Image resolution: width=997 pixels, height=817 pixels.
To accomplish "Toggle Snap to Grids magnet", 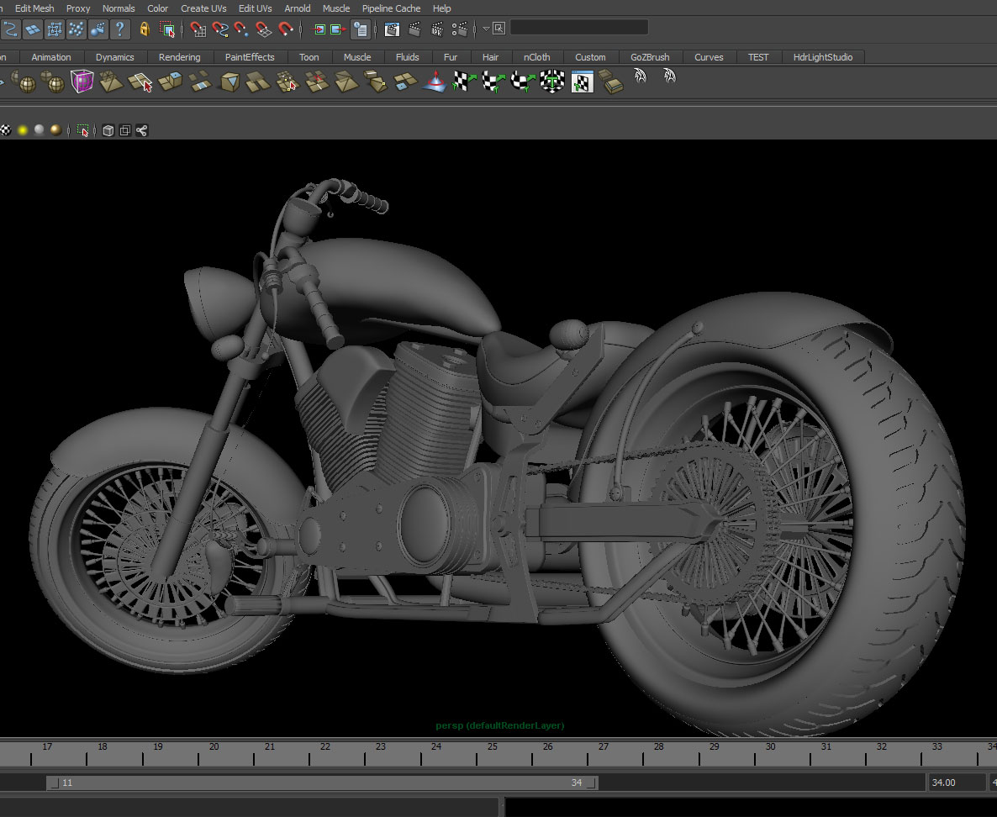I will 198,29.
